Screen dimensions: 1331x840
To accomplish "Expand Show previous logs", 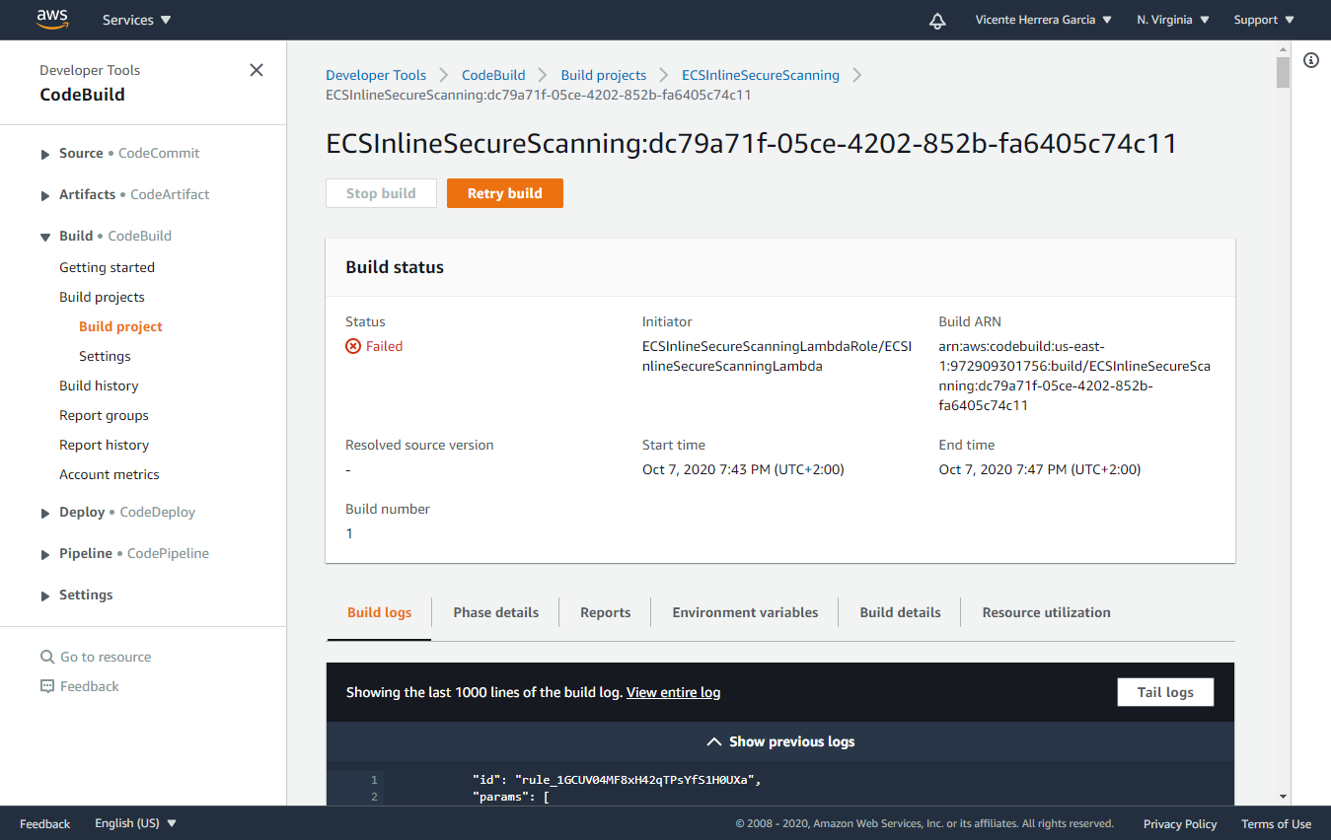I will point(780,741).
